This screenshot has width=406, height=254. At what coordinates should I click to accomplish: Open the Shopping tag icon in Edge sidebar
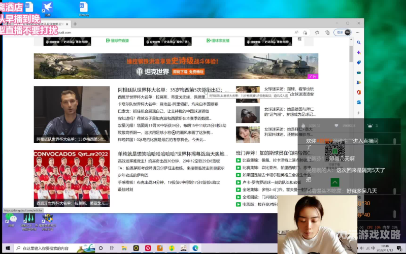pos(359,62)
